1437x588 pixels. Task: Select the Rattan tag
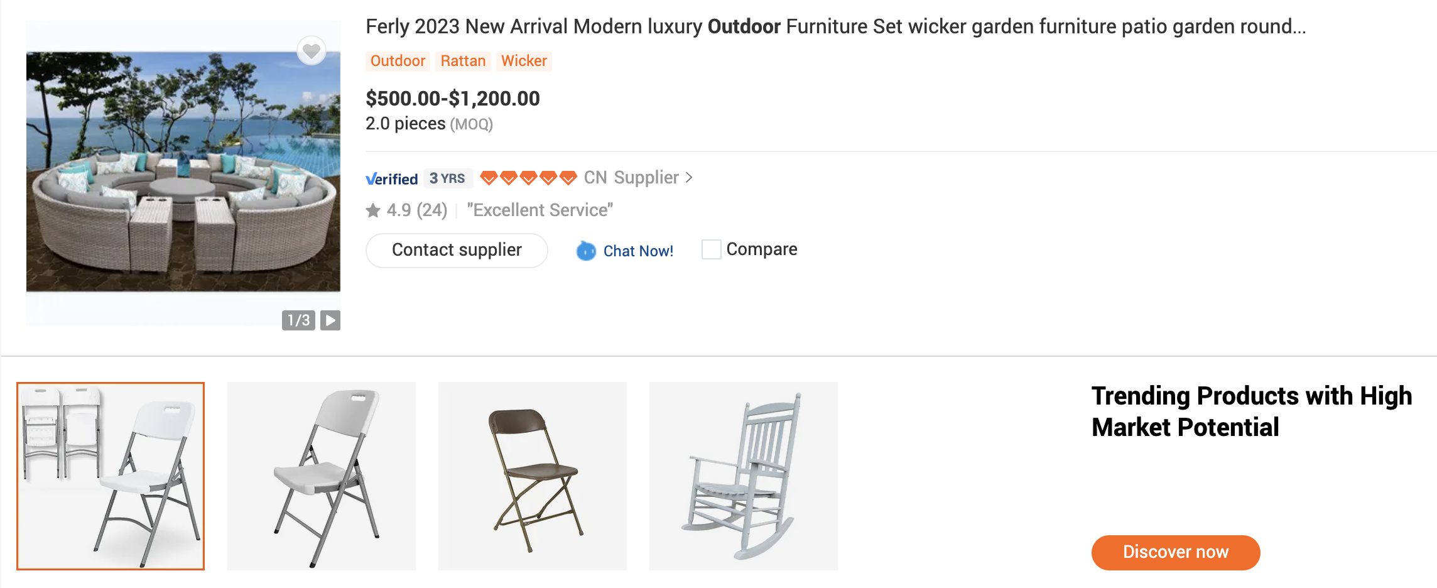pos(463,61)
